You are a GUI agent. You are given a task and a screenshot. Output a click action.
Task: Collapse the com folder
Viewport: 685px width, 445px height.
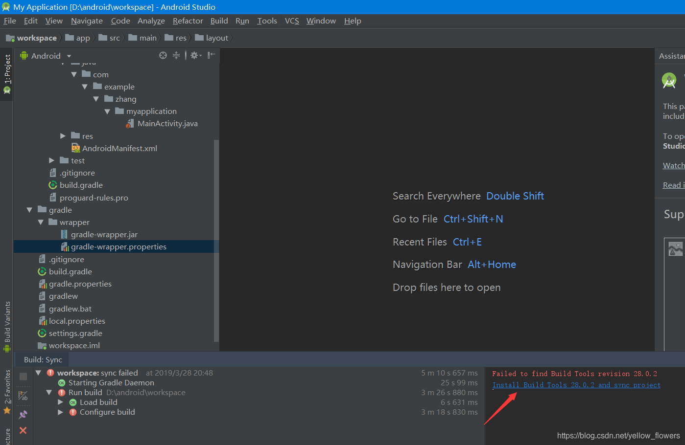74,74
